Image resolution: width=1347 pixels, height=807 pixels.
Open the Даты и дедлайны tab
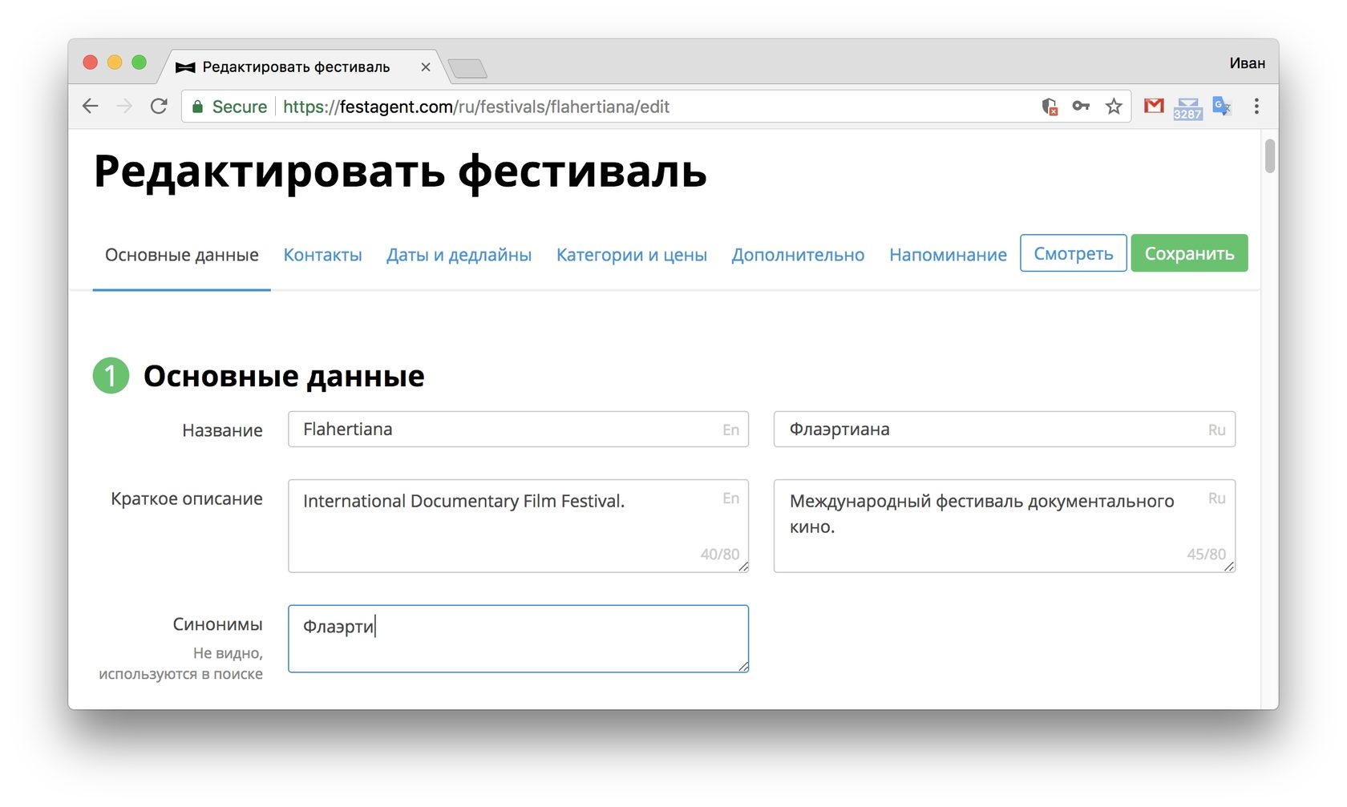[459, 255]
